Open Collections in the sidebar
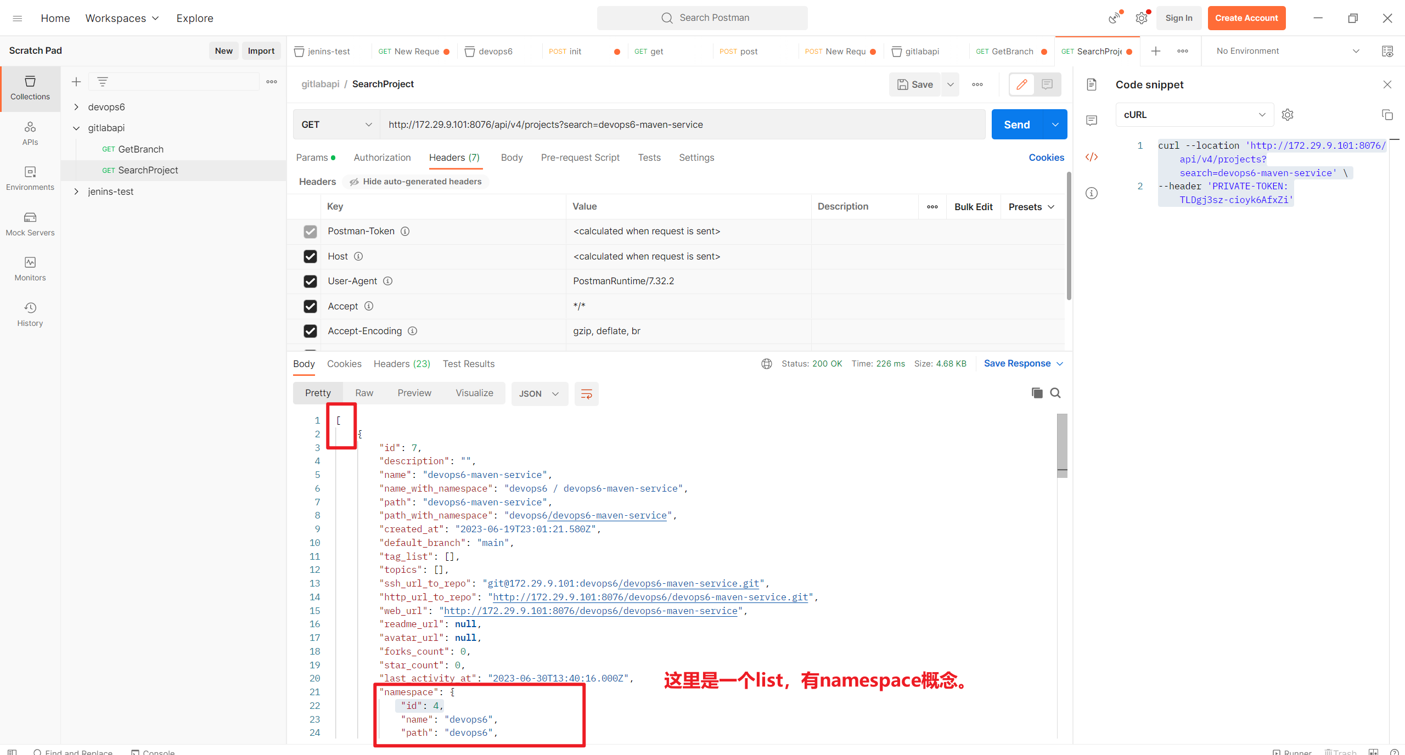The width and height of the screenshot is (1405, 755). coord(30,88)
